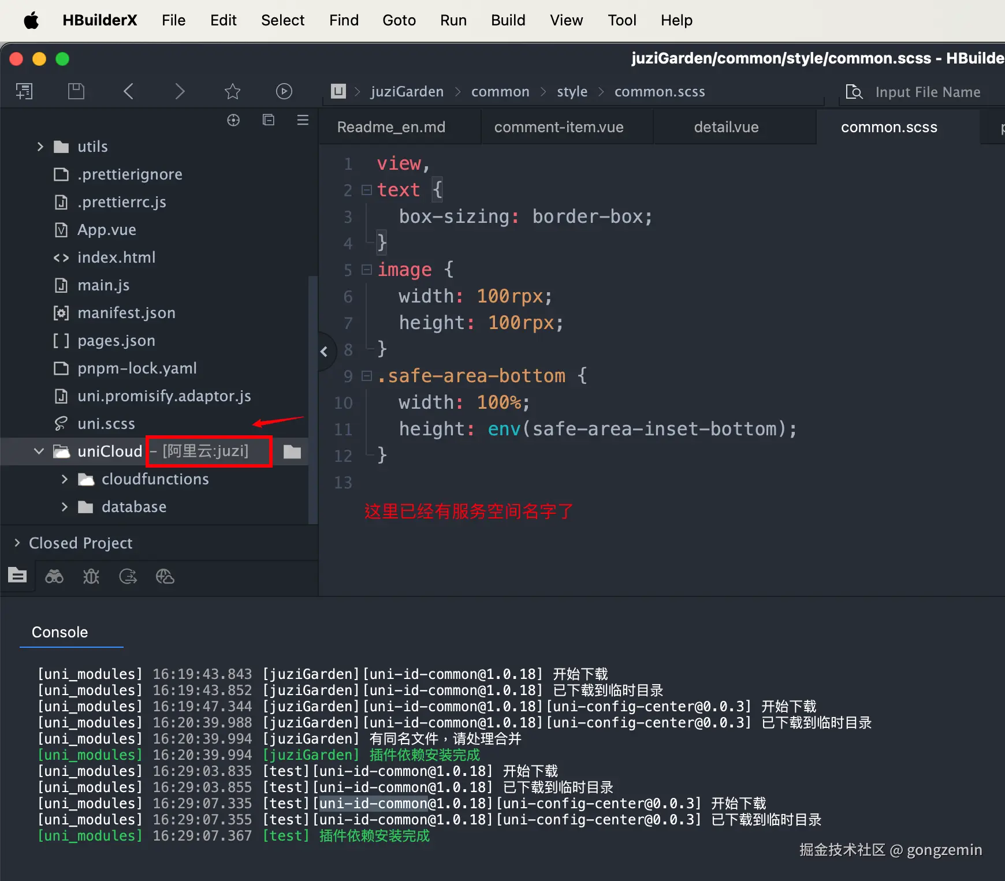Fold the .safe-area-bottom rule at line 9
This screenshot has height=881, width=1005.
367,376
